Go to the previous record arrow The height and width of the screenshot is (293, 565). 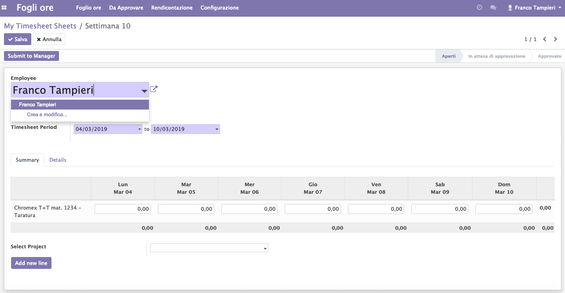click(x=545, y=39)
